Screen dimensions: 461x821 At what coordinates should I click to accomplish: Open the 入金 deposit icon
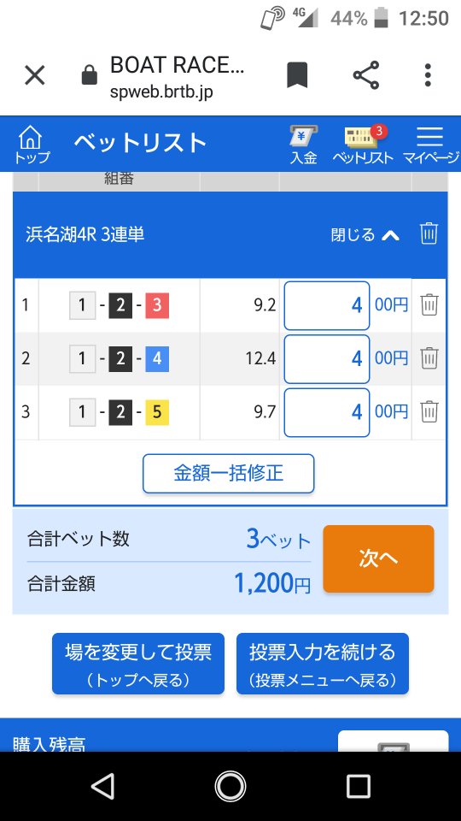(304, 145)
